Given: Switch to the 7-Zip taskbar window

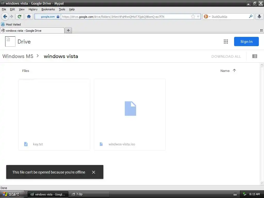Looking at the screenshot, I should [89, 194].
